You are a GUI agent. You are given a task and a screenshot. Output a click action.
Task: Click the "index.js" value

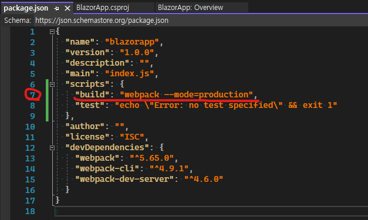click(130, 74)
